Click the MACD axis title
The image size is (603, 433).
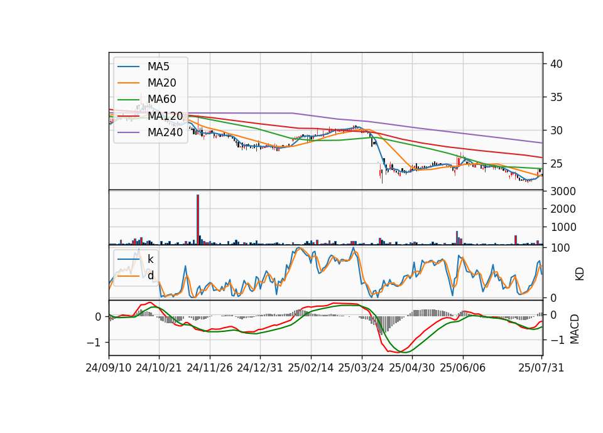(x=575, y=329)
